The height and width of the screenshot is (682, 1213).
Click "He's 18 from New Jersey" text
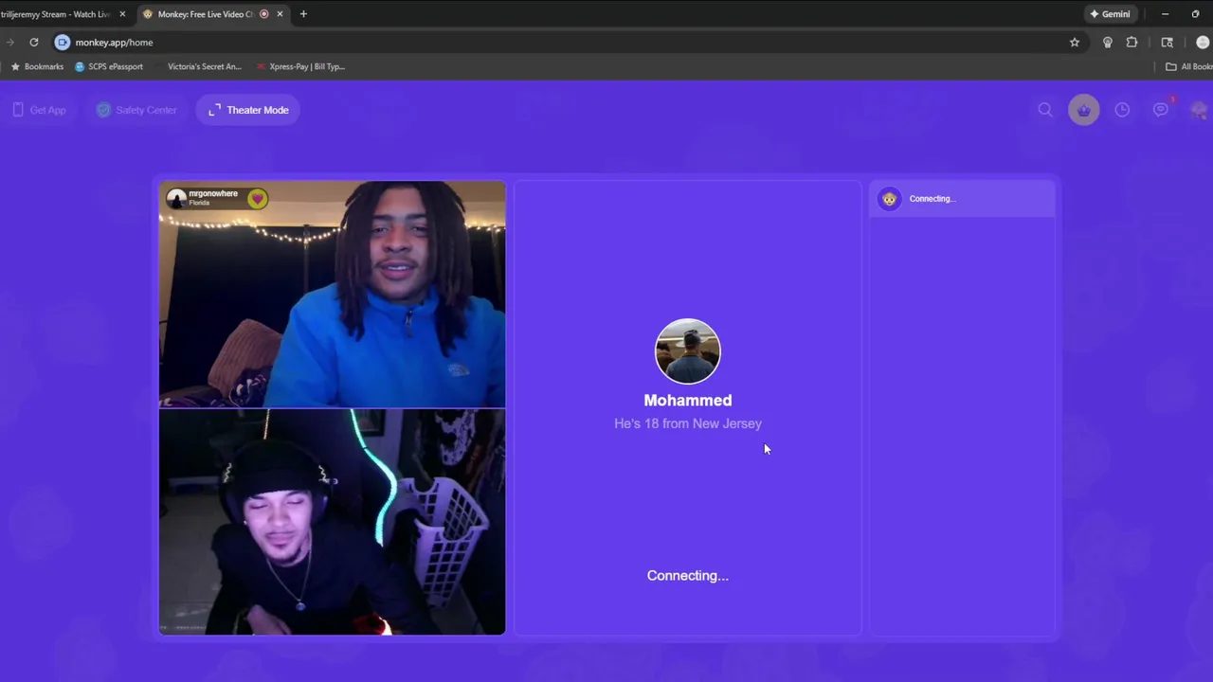pos(688,423)
